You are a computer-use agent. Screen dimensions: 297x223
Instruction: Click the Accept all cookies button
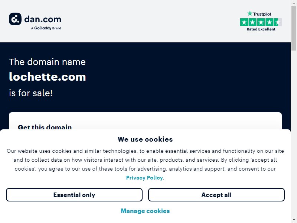(x=216, y=195)
